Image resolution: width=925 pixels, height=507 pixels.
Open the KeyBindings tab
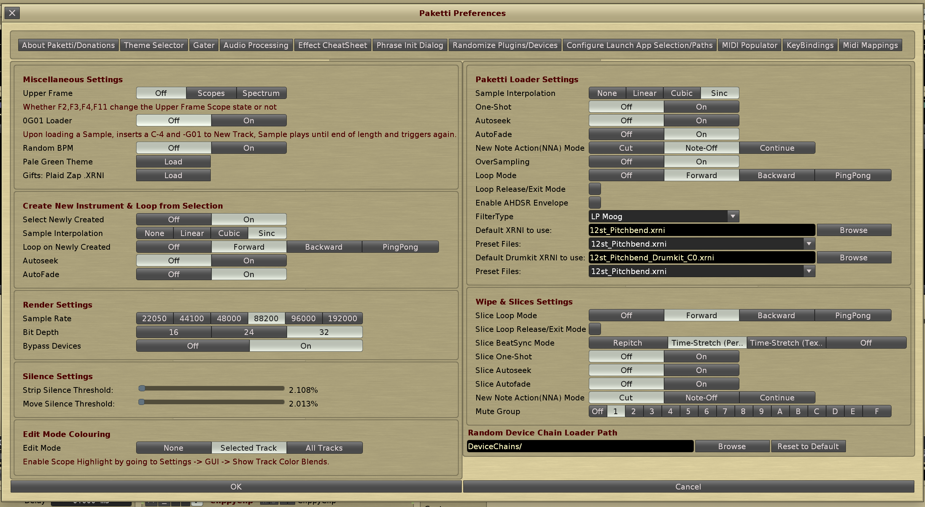[810, 45]
